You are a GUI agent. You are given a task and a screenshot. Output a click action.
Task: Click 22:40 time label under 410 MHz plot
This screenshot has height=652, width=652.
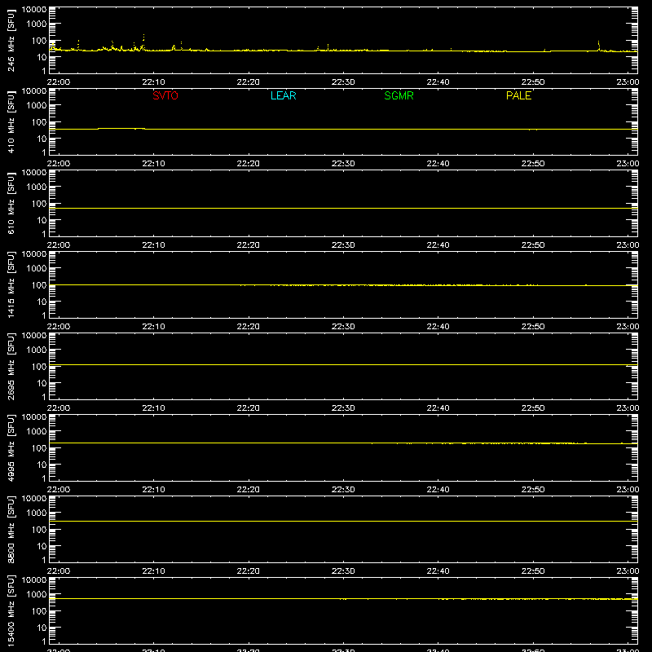pyautogui.click(x=438, y=164)
